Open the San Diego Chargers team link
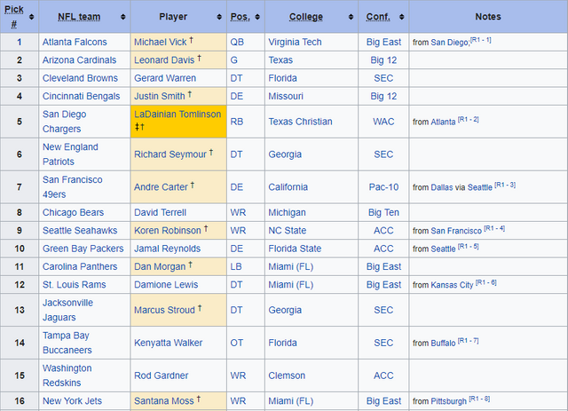Viewport: 568px width, 411px height. click(65, 122)
